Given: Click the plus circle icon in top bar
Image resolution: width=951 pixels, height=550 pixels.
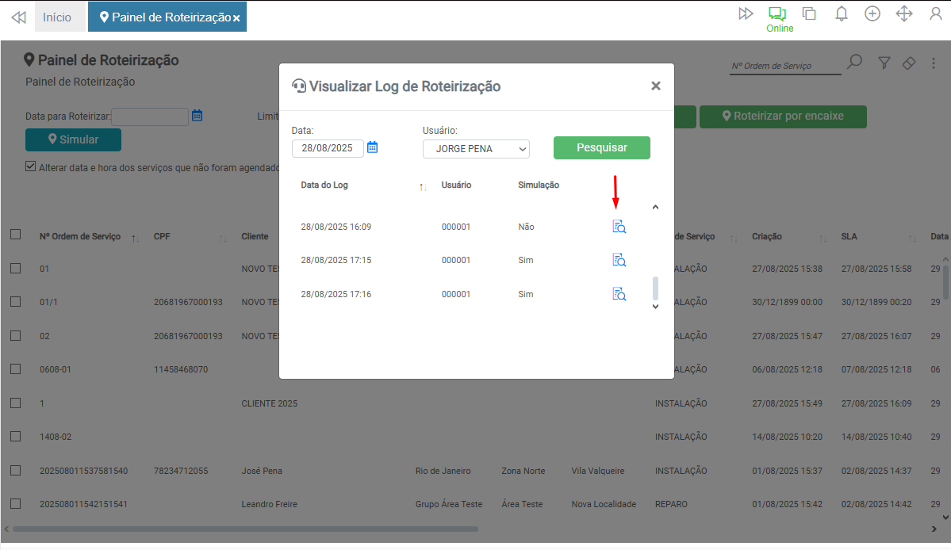Looking at the screenshot, I should coord(872,14).
